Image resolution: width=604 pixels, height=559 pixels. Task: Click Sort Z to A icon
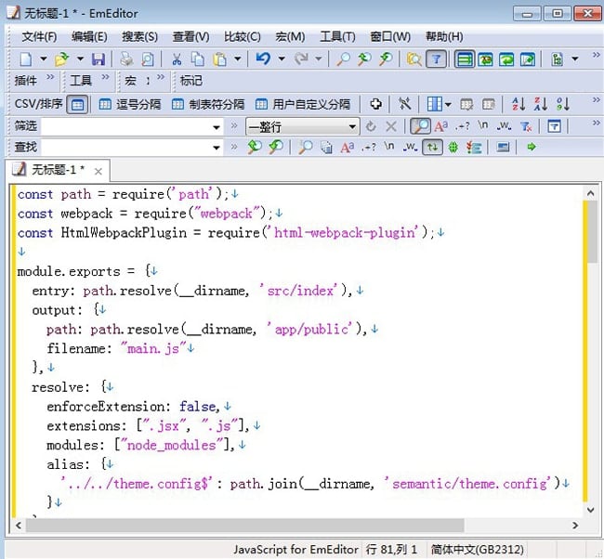(541, 104)
